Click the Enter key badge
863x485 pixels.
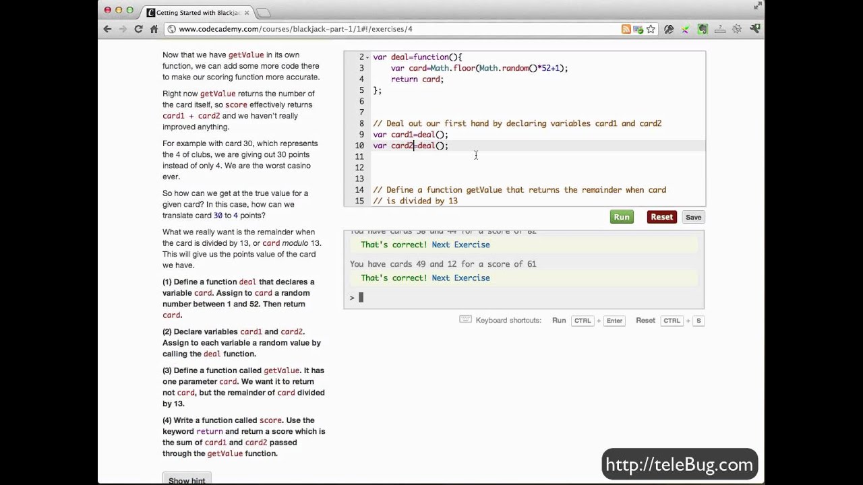(614, 321)
